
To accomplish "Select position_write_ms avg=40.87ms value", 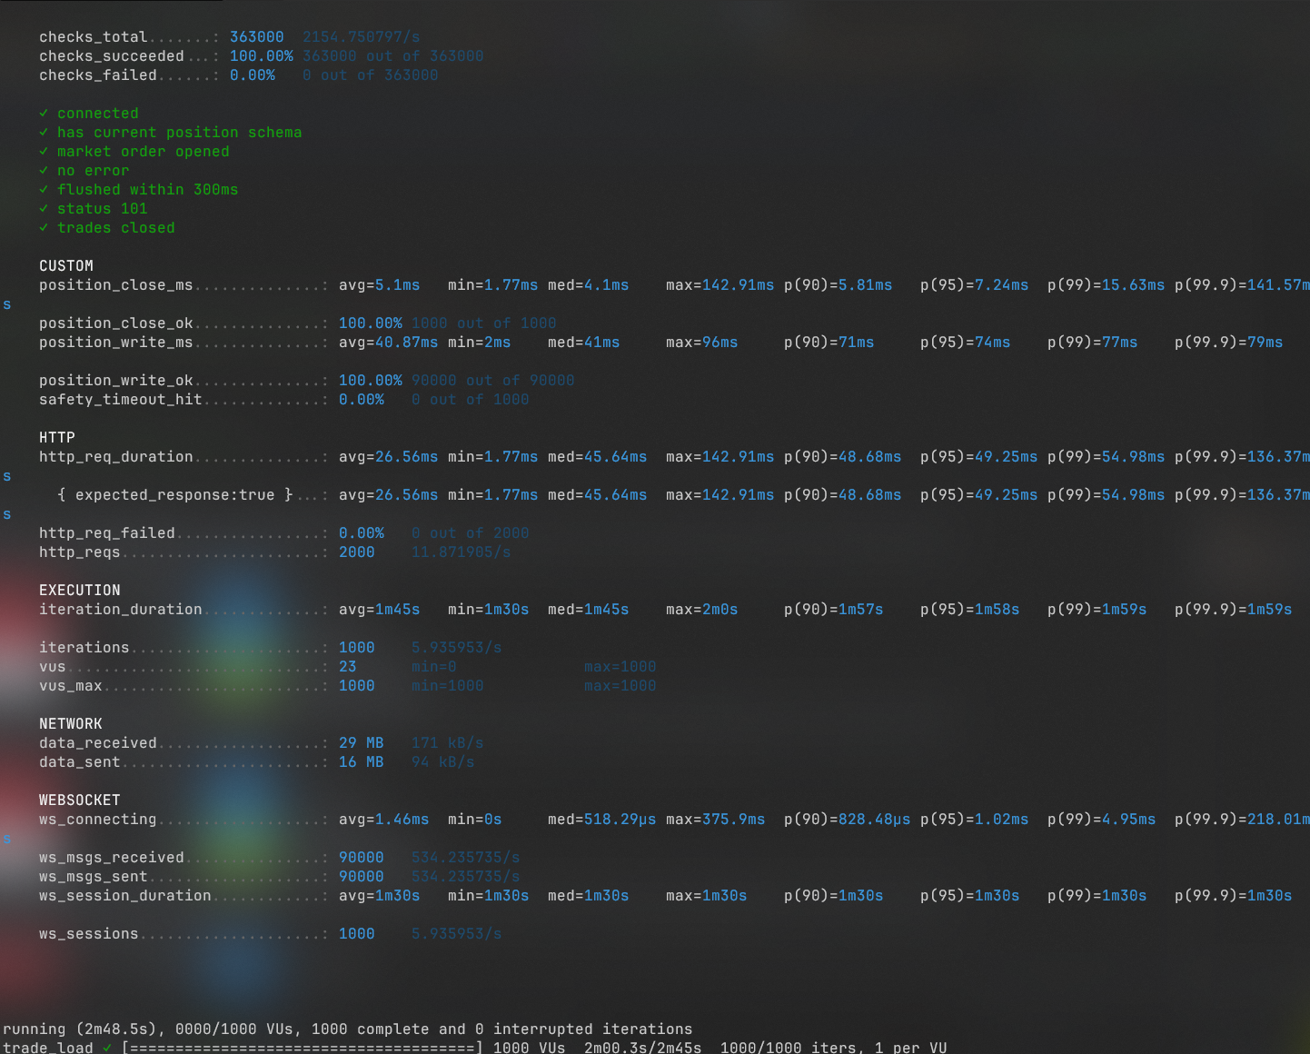I will (388, 343).
